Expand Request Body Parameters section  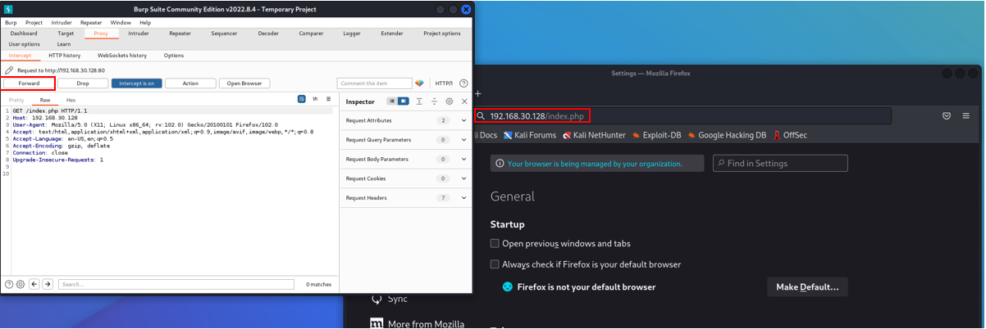point(405,159)
